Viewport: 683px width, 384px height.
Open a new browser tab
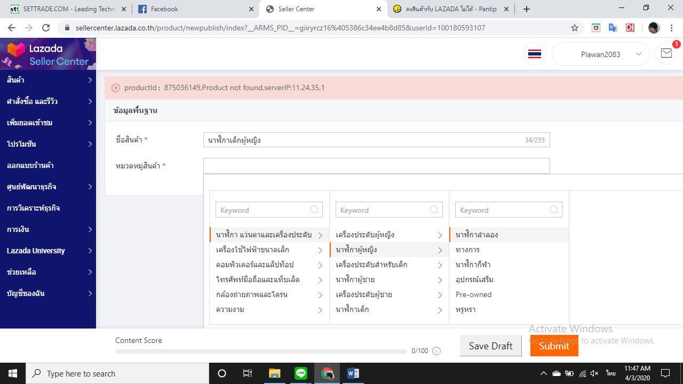(x=527, y=9)
